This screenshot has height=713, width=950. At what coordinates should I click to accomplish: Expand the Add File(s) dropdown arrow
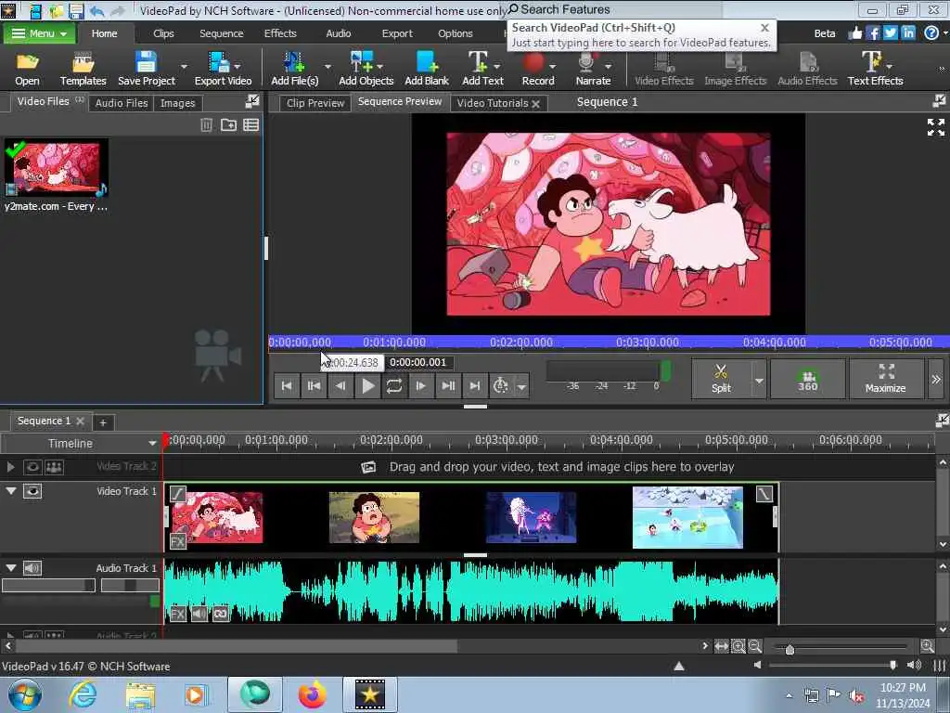327,66
